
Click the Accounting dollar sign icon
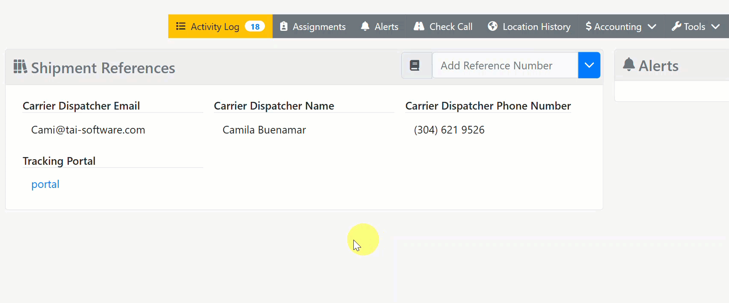tap(589, 27)
